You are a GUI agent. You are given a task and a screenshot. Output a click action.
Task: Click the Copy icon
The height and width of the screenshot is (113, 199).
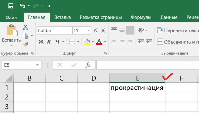point(26,36)
